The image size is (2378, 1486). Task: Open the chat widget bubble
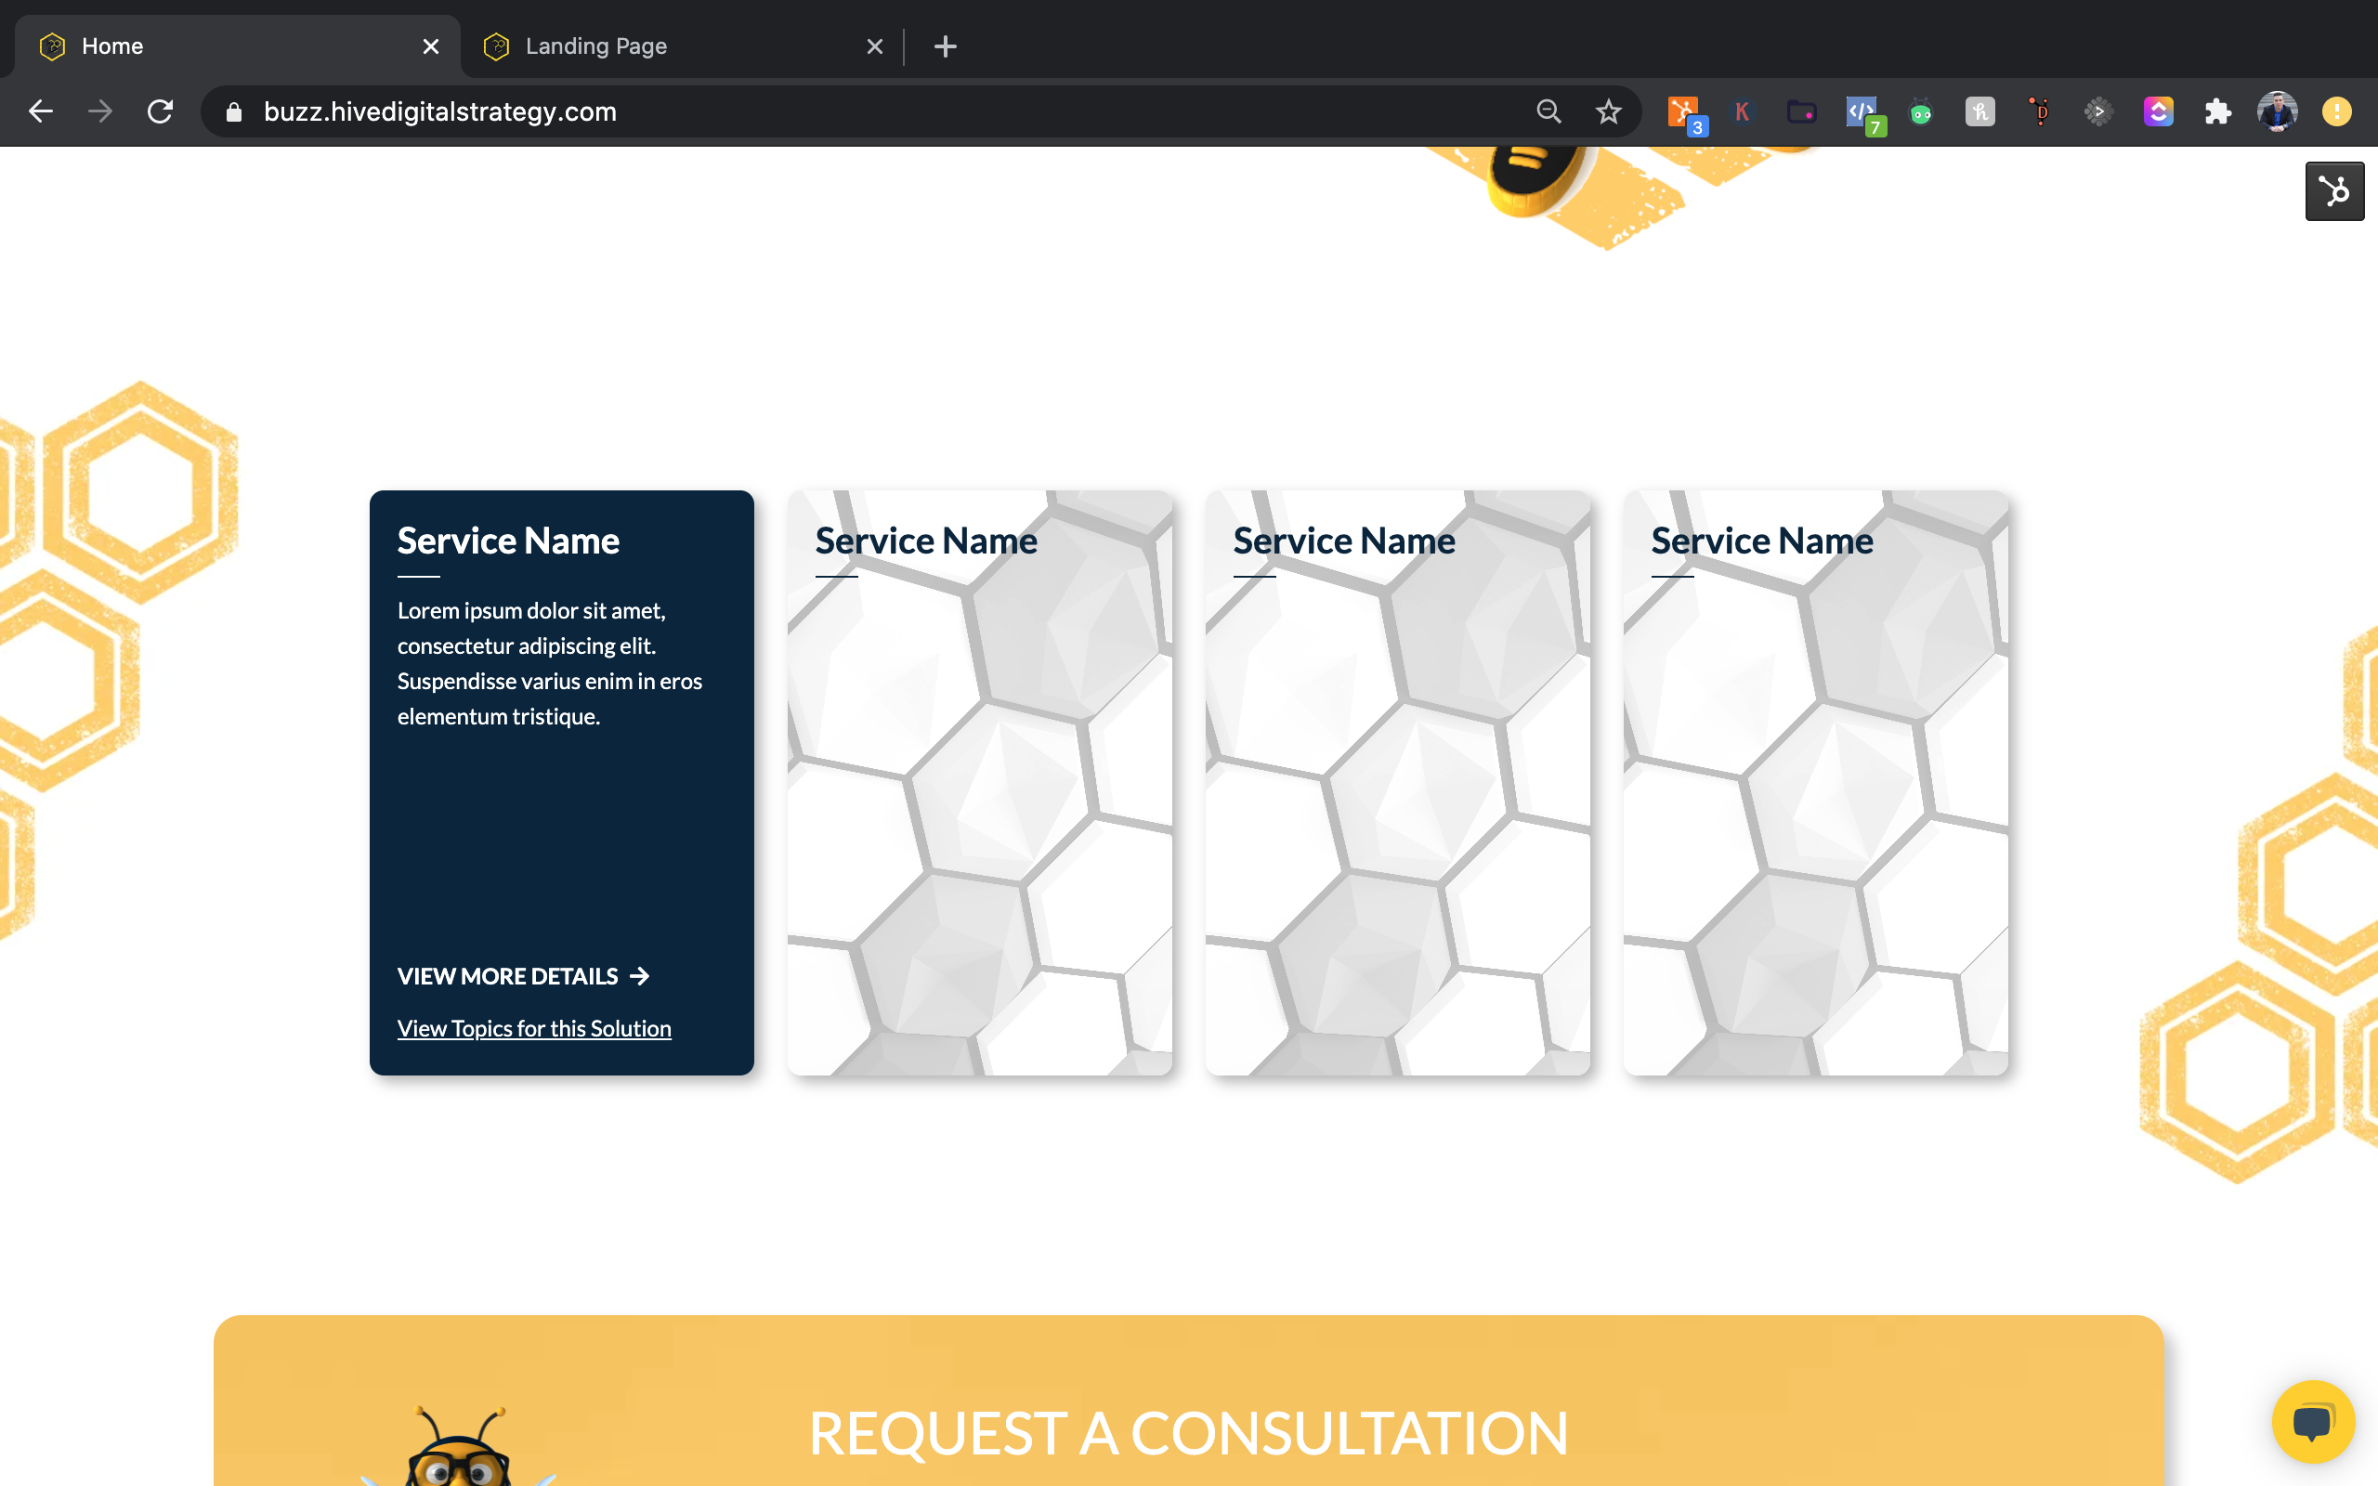(x=2312, y=1421)
